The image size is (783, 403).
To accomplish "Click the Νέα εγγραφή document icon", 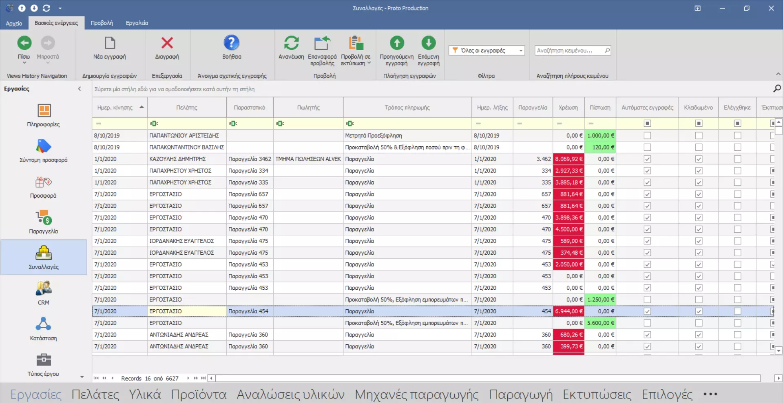I will coord(110,43).
